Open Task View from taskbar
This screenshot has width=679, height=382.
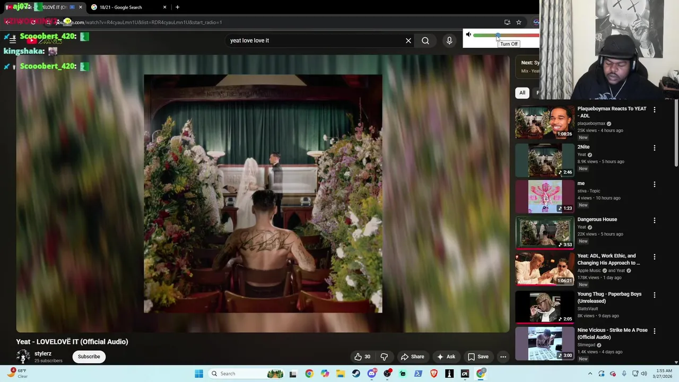[293, 374]
